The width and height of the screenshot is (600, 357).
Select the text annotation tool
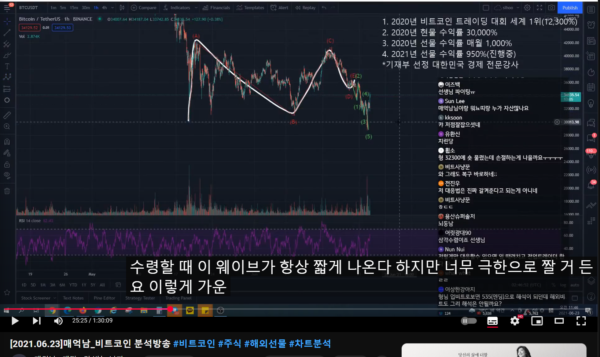[7, 66]
